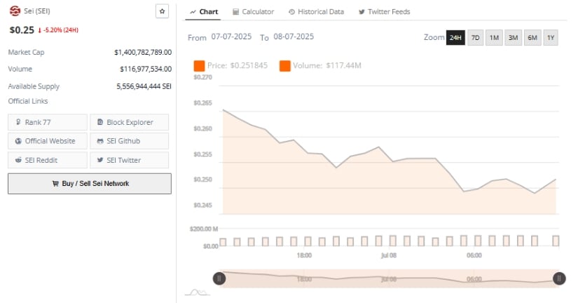
Task: Click the Rank 77 button
Action: point(48,122)
